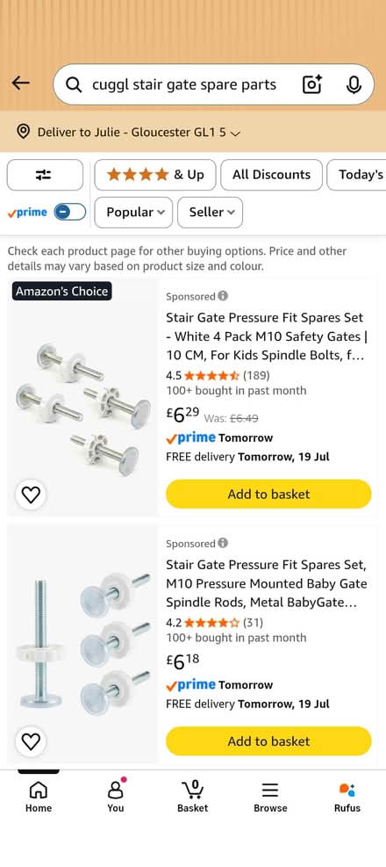Open the Browse menu tab
Image resolution: width=386 pixels, height=867 pixels.
(270, 797)
